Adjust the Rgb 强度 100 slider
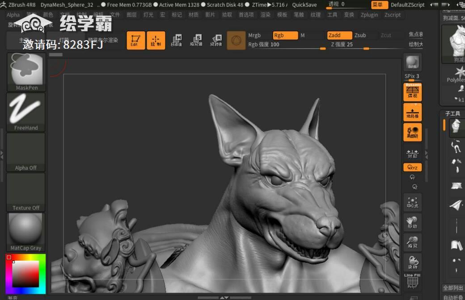The height and width of the screenshot is (300, 465). (287, 45)
